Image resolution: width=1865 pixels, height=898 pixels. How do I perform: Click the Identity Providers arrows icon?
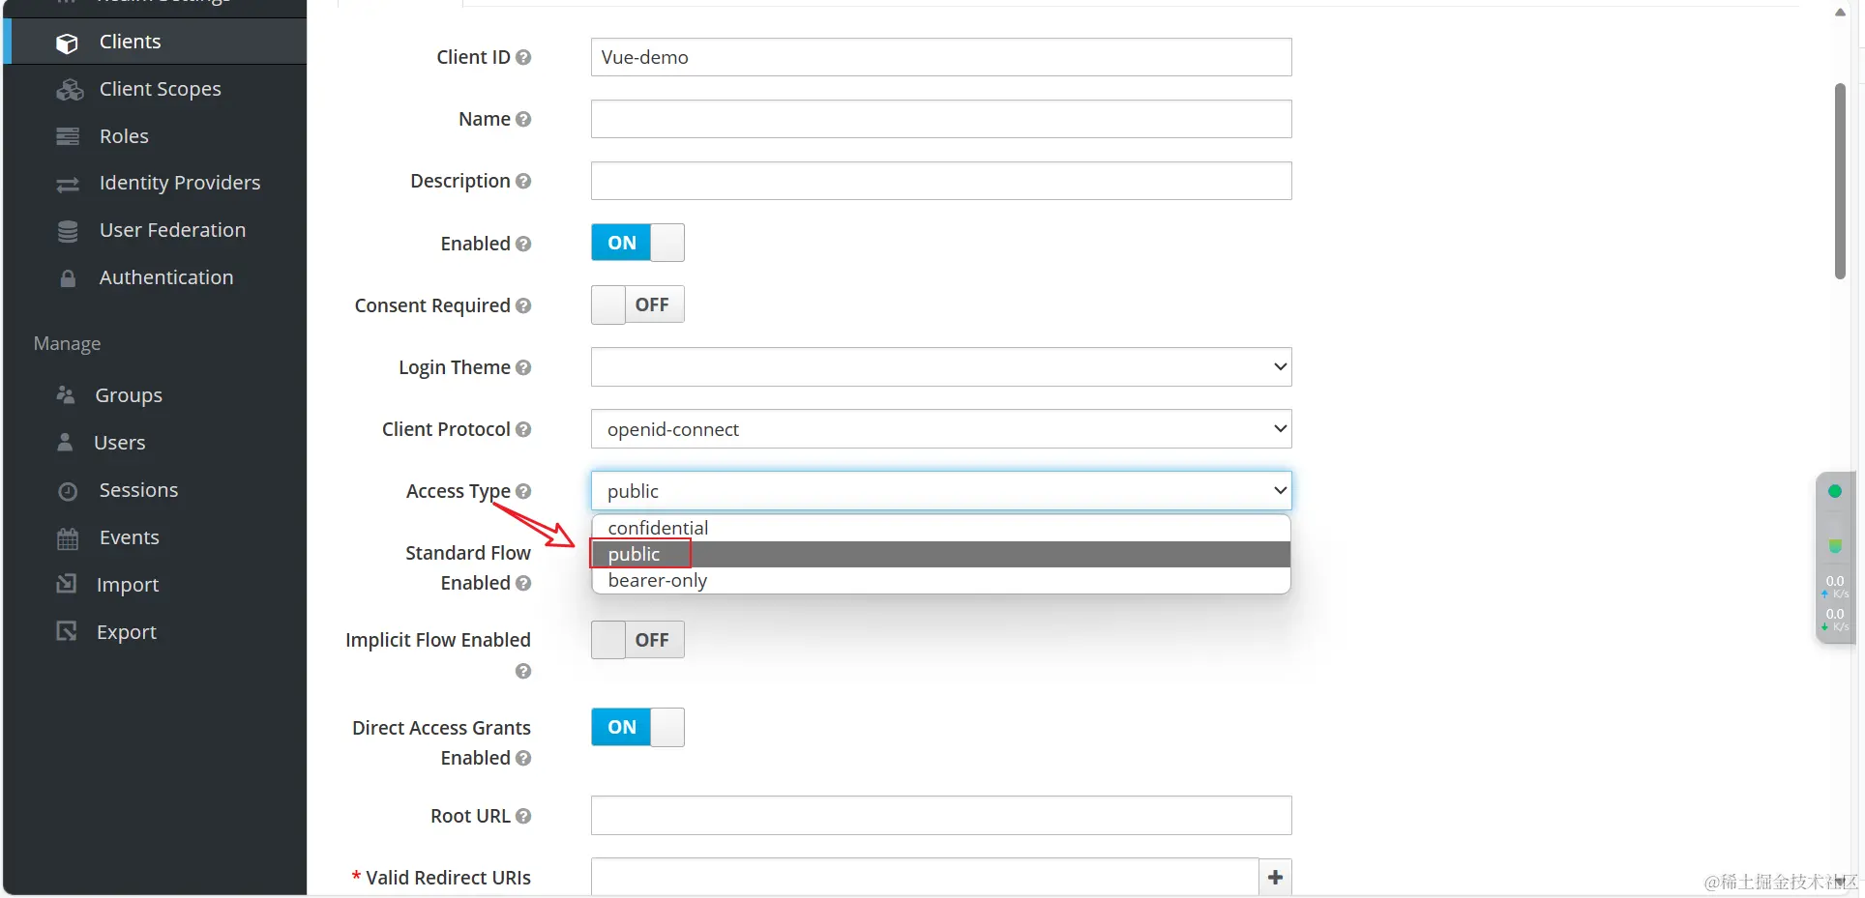pyautogui.click(x=68, y=184)
